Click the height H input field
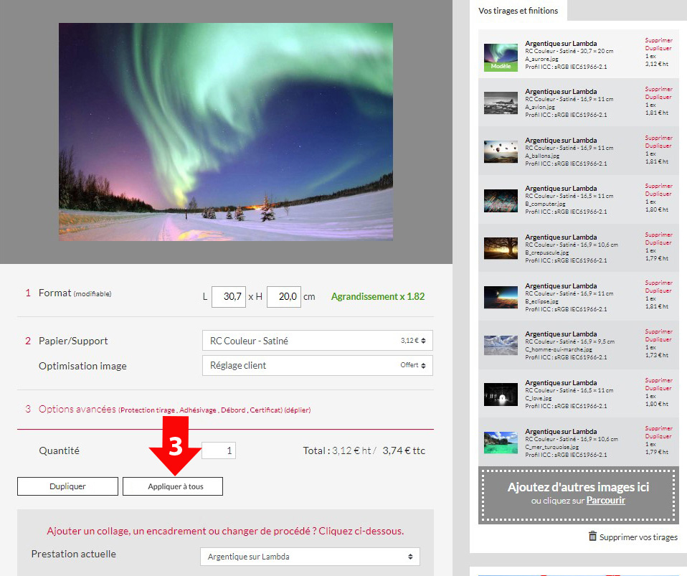687x576 pixels. (x=284, y=297)
